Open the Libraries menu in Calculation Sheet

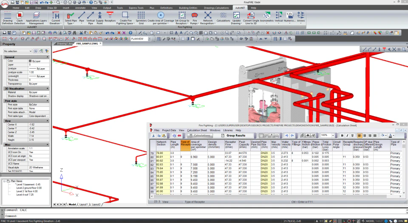click(228, 130)
